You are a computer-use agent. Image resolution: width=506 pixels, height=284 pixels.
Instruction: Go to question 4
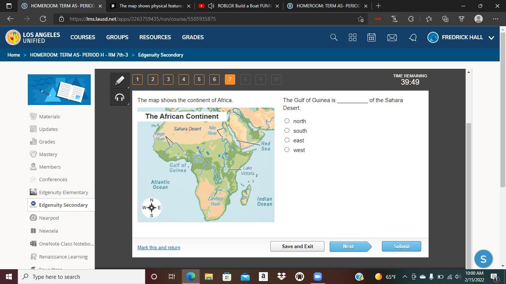pyautogui.click(x=184, y=80)
